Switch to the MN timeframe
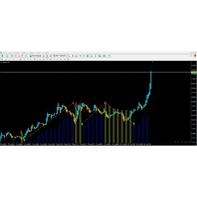Image resolution: width=197 pixels, height=197 pixels. coord(68,59)
